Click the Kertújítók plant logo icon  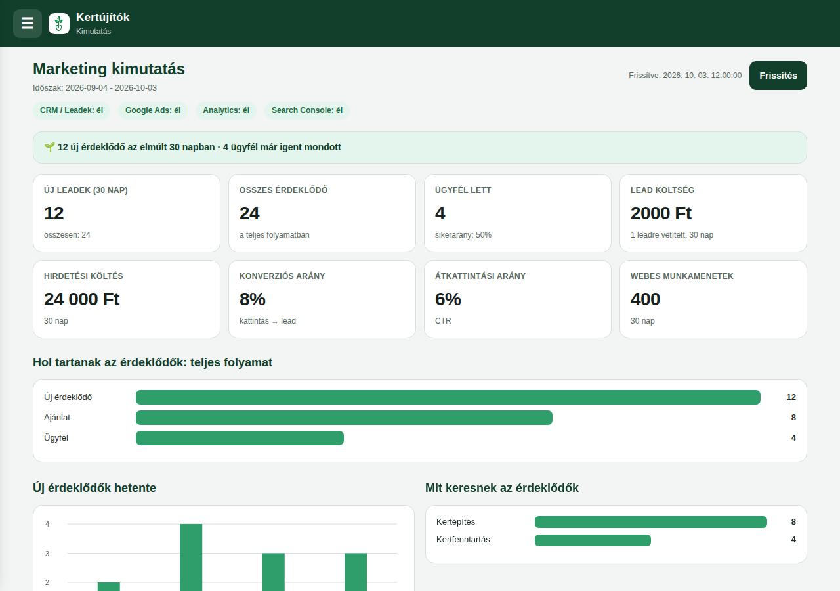[x=59, y=24]
